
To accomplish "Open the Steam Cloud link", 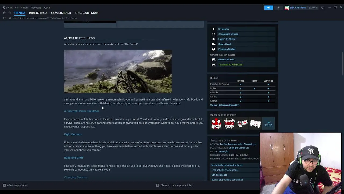I will pos(224,44).
